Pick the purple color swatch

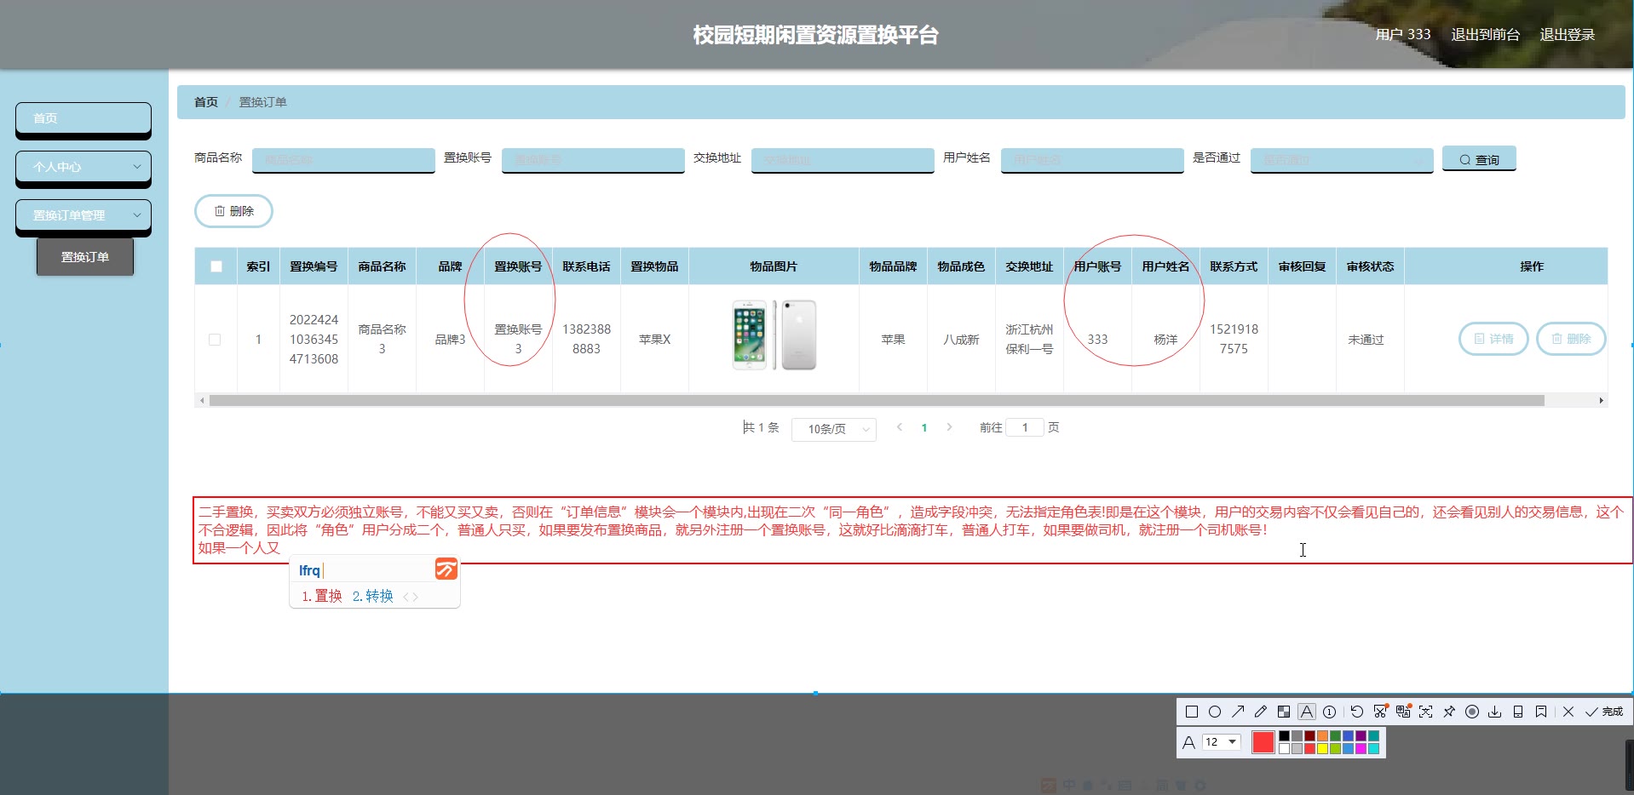pos(1361,736)
